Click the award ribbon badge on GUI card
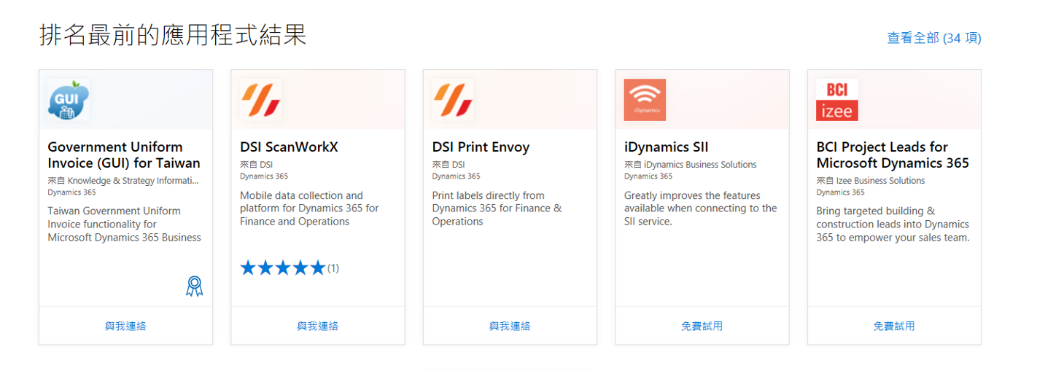 tap(194, 286)
